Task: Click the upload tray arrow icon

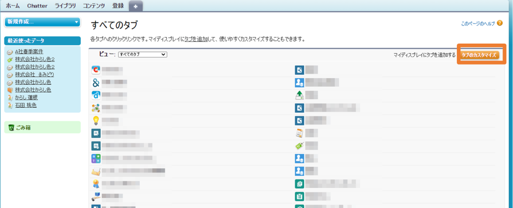Action: (300, 95)
